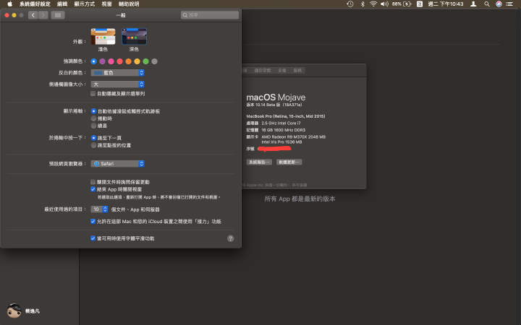Open input method 注 menu bar icon
521x325 pixels.
click(420, 4)
